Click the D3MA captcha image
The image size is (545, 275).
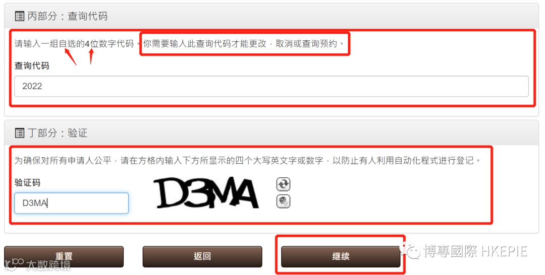click(x=207, y=193)
